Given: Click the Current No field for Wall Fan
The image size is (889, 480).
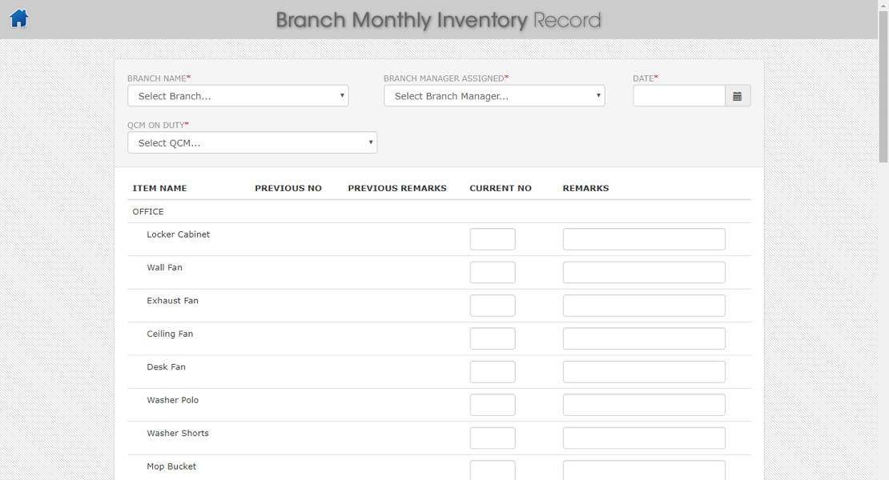Looking at the screenshot, I should (492, 272).
